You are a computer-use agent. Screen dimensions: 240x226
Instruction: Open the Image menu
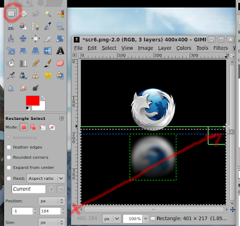coord(145,48)
